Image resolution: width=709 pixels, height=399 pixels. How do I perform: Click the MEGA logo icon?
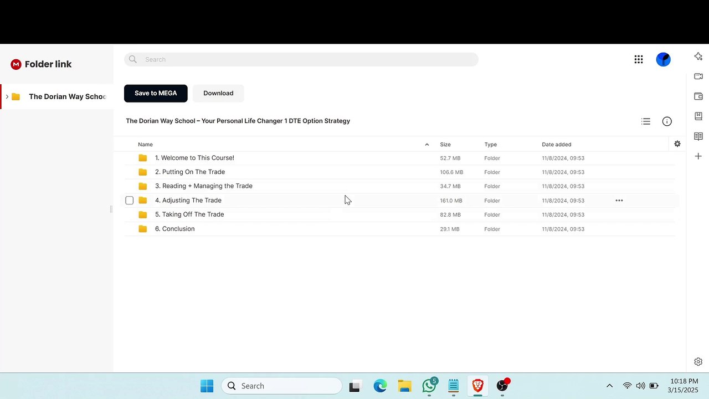tap(16, 64)
